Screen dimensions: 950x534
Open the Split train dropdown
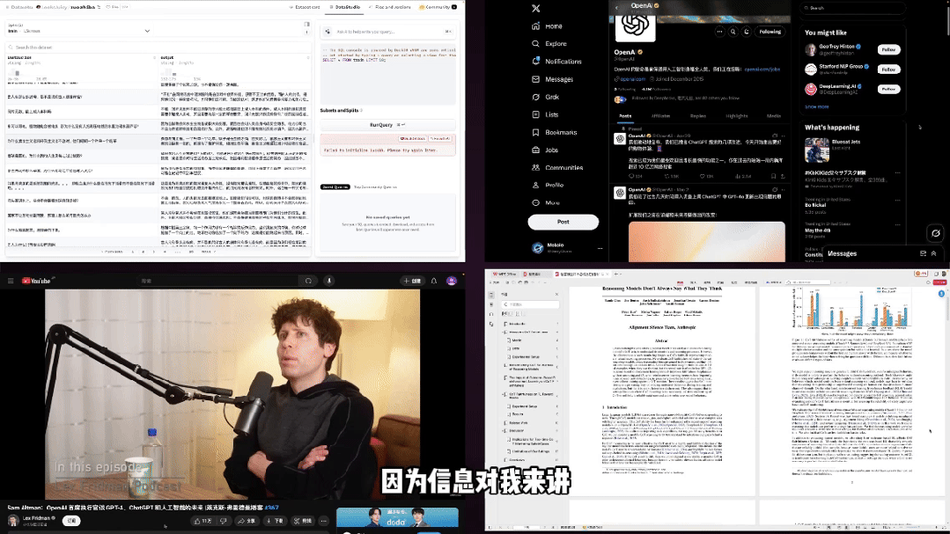coord(78,28)
